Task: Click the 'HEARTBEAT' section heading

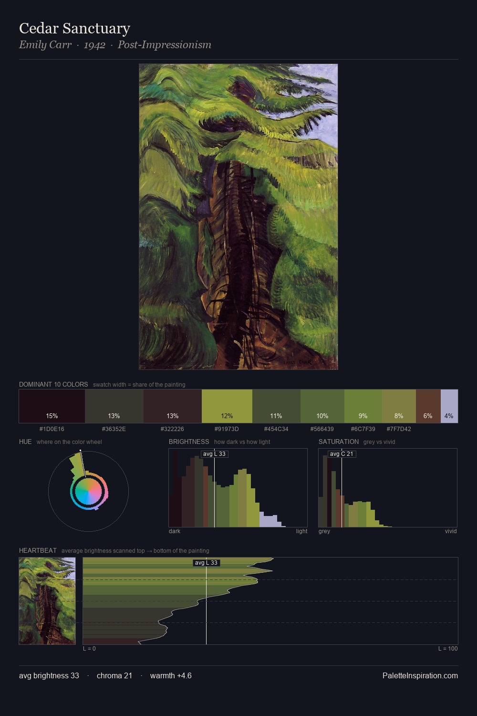Action: (x=38, y=550)
